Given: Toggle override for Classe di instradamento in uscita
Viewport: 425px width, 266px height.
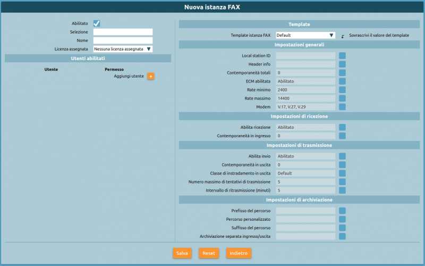Looking at the screenshot, I should point(343,173).
